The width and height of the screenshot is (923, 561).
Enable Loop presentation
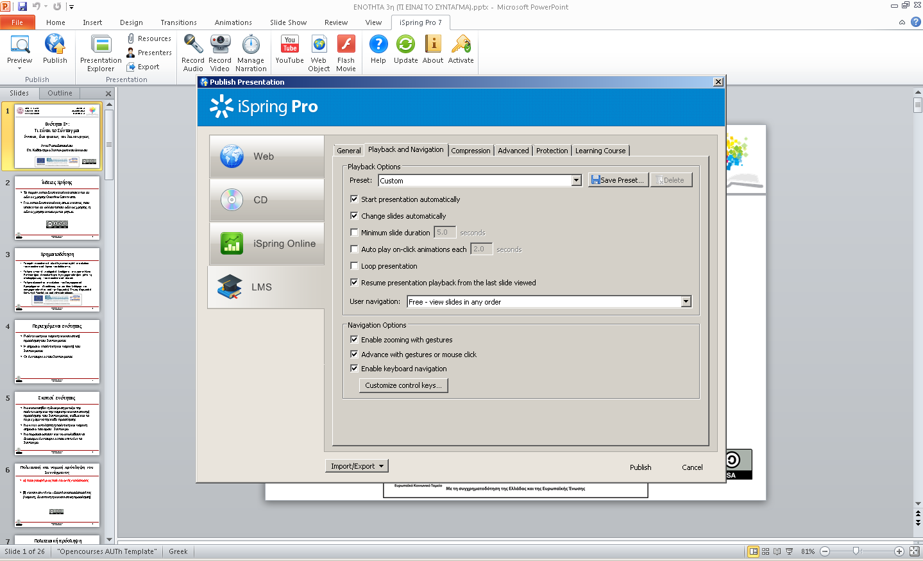point(354,266)
